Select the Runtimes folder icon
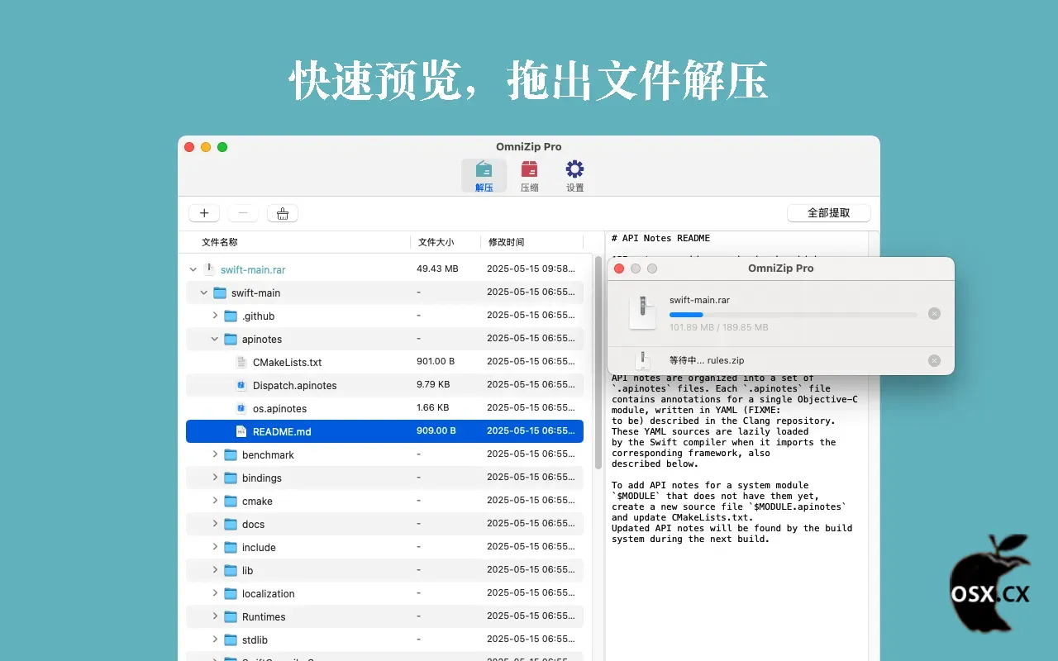The image size is (1058, 661). 231,616
